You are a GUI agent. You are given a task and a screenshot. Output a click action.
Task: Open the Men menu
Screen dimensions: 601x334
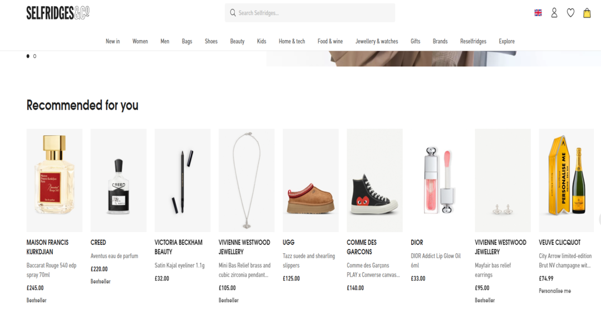[x=165, y=41]
